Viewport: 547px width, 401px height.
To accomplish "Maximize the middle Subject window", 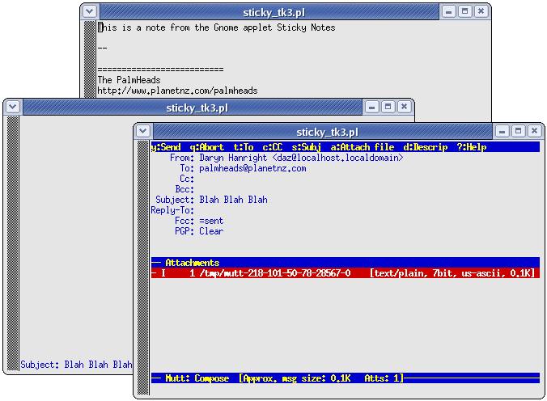I will click(x=388, y=107).
